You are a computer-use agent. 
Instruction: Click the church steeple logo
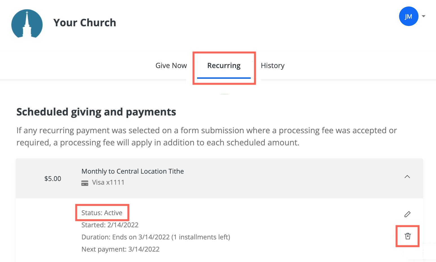27,23
